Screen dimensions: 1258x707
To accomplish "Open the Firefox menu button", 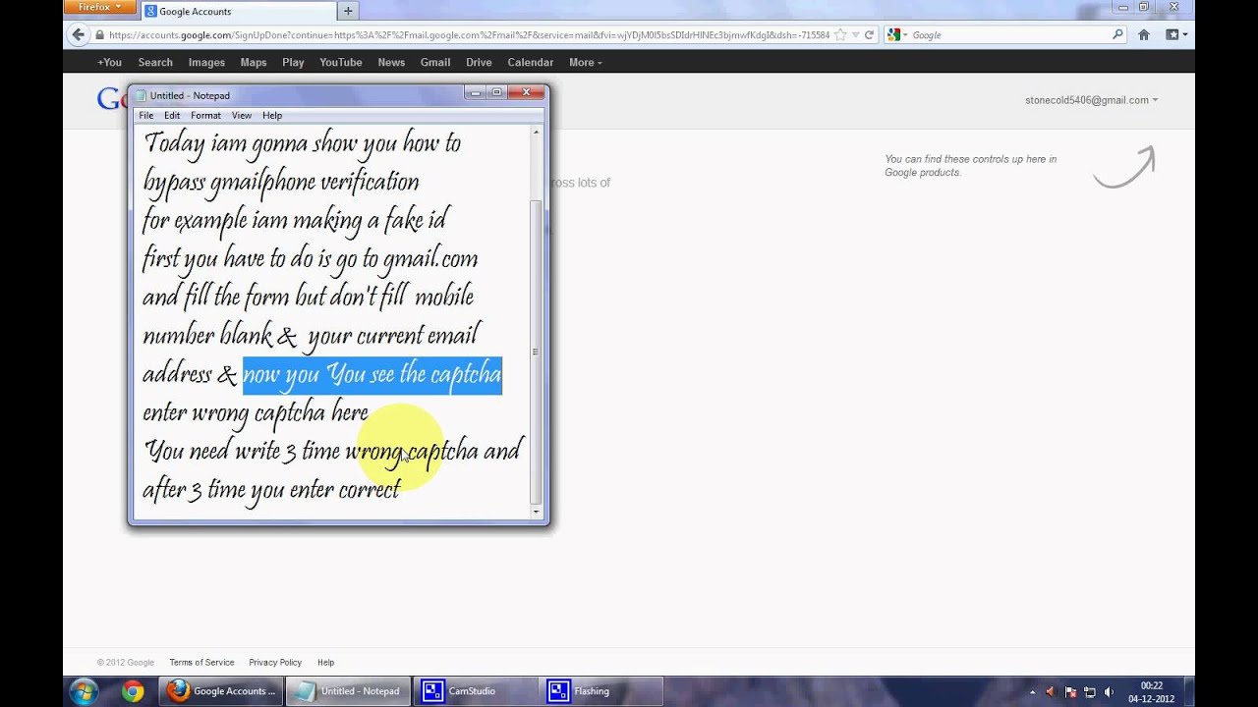I will point(97,7).
